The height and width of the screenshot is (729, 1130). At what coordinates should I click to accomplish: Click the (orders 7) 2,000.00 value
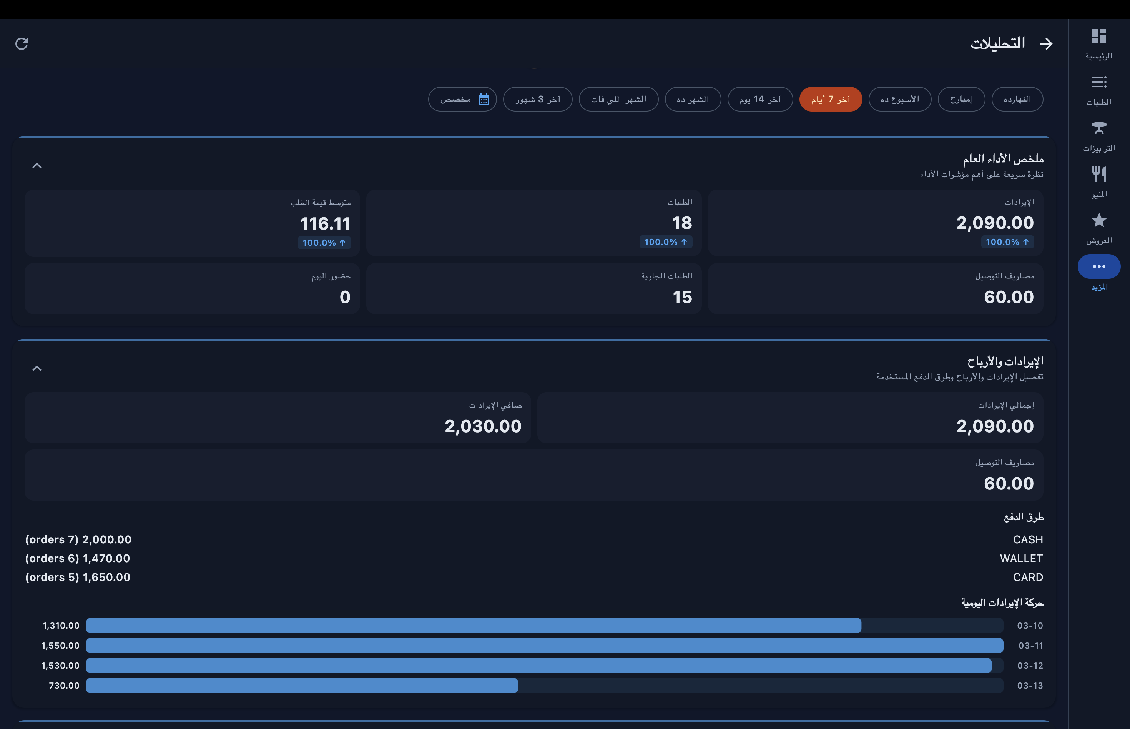pos(78,540)
